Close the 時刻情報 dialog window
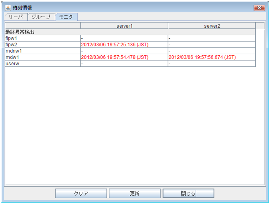This screenshot has height=204, width=270. point(259,8)
